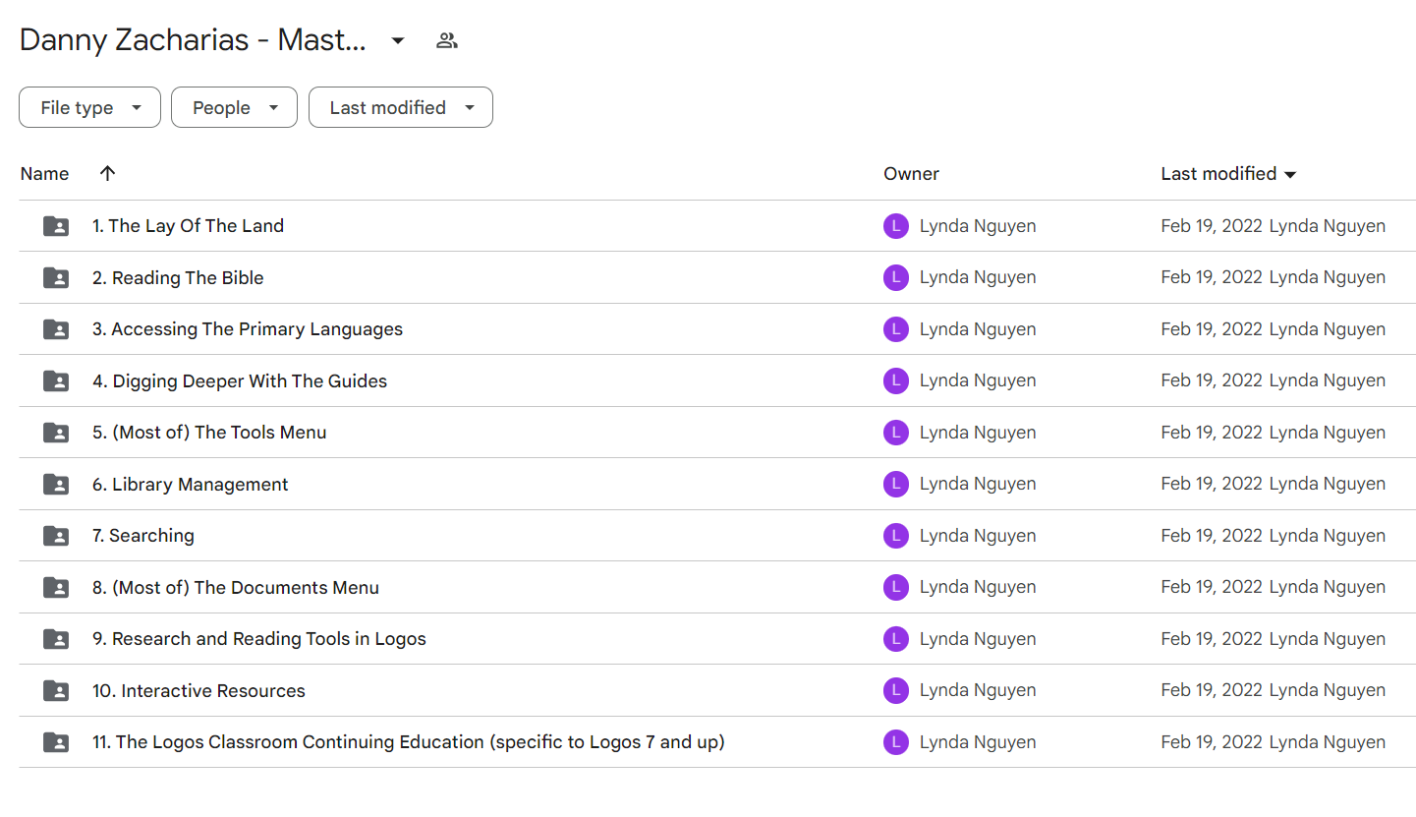Open folder 9. Research and Reading Tools in Logos
Image resolution: width=1416 pixels, height=817 pixels.
tap(259, 639)
